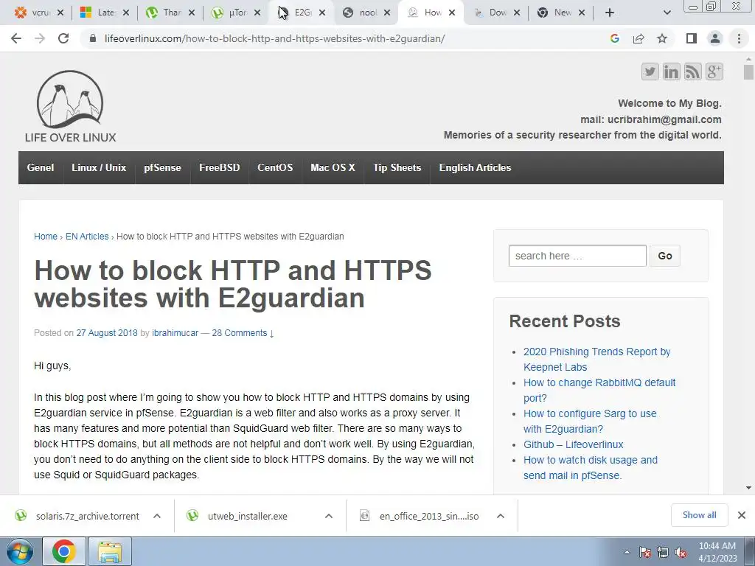Close the Dow tab
Viewport: 755px width, 566px height.
[517, 13]
